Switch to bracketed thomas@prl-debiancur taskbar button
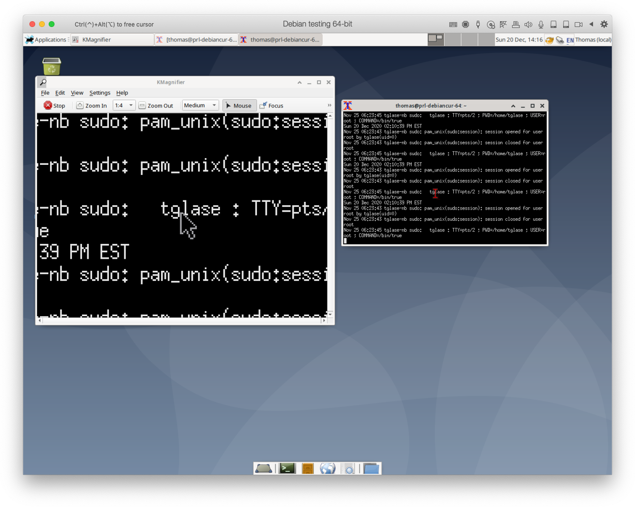Image resolution: width=635 pixels, height=507 pixels. tap(196, 40)
